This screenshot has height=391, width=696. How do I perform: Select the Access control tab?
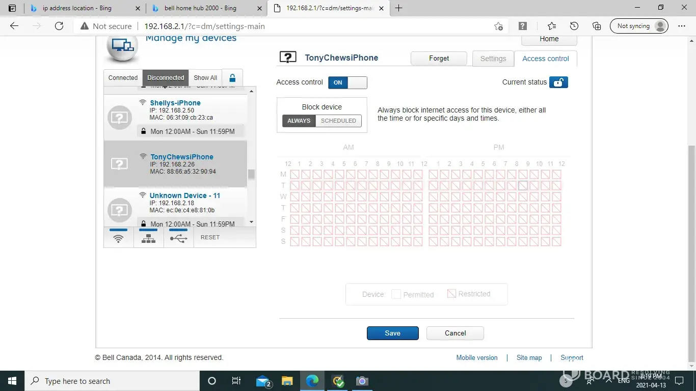coord(546,59)
